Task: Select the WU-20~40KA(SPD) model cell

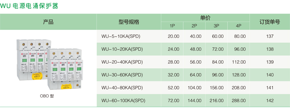Action: pos(129,62)
